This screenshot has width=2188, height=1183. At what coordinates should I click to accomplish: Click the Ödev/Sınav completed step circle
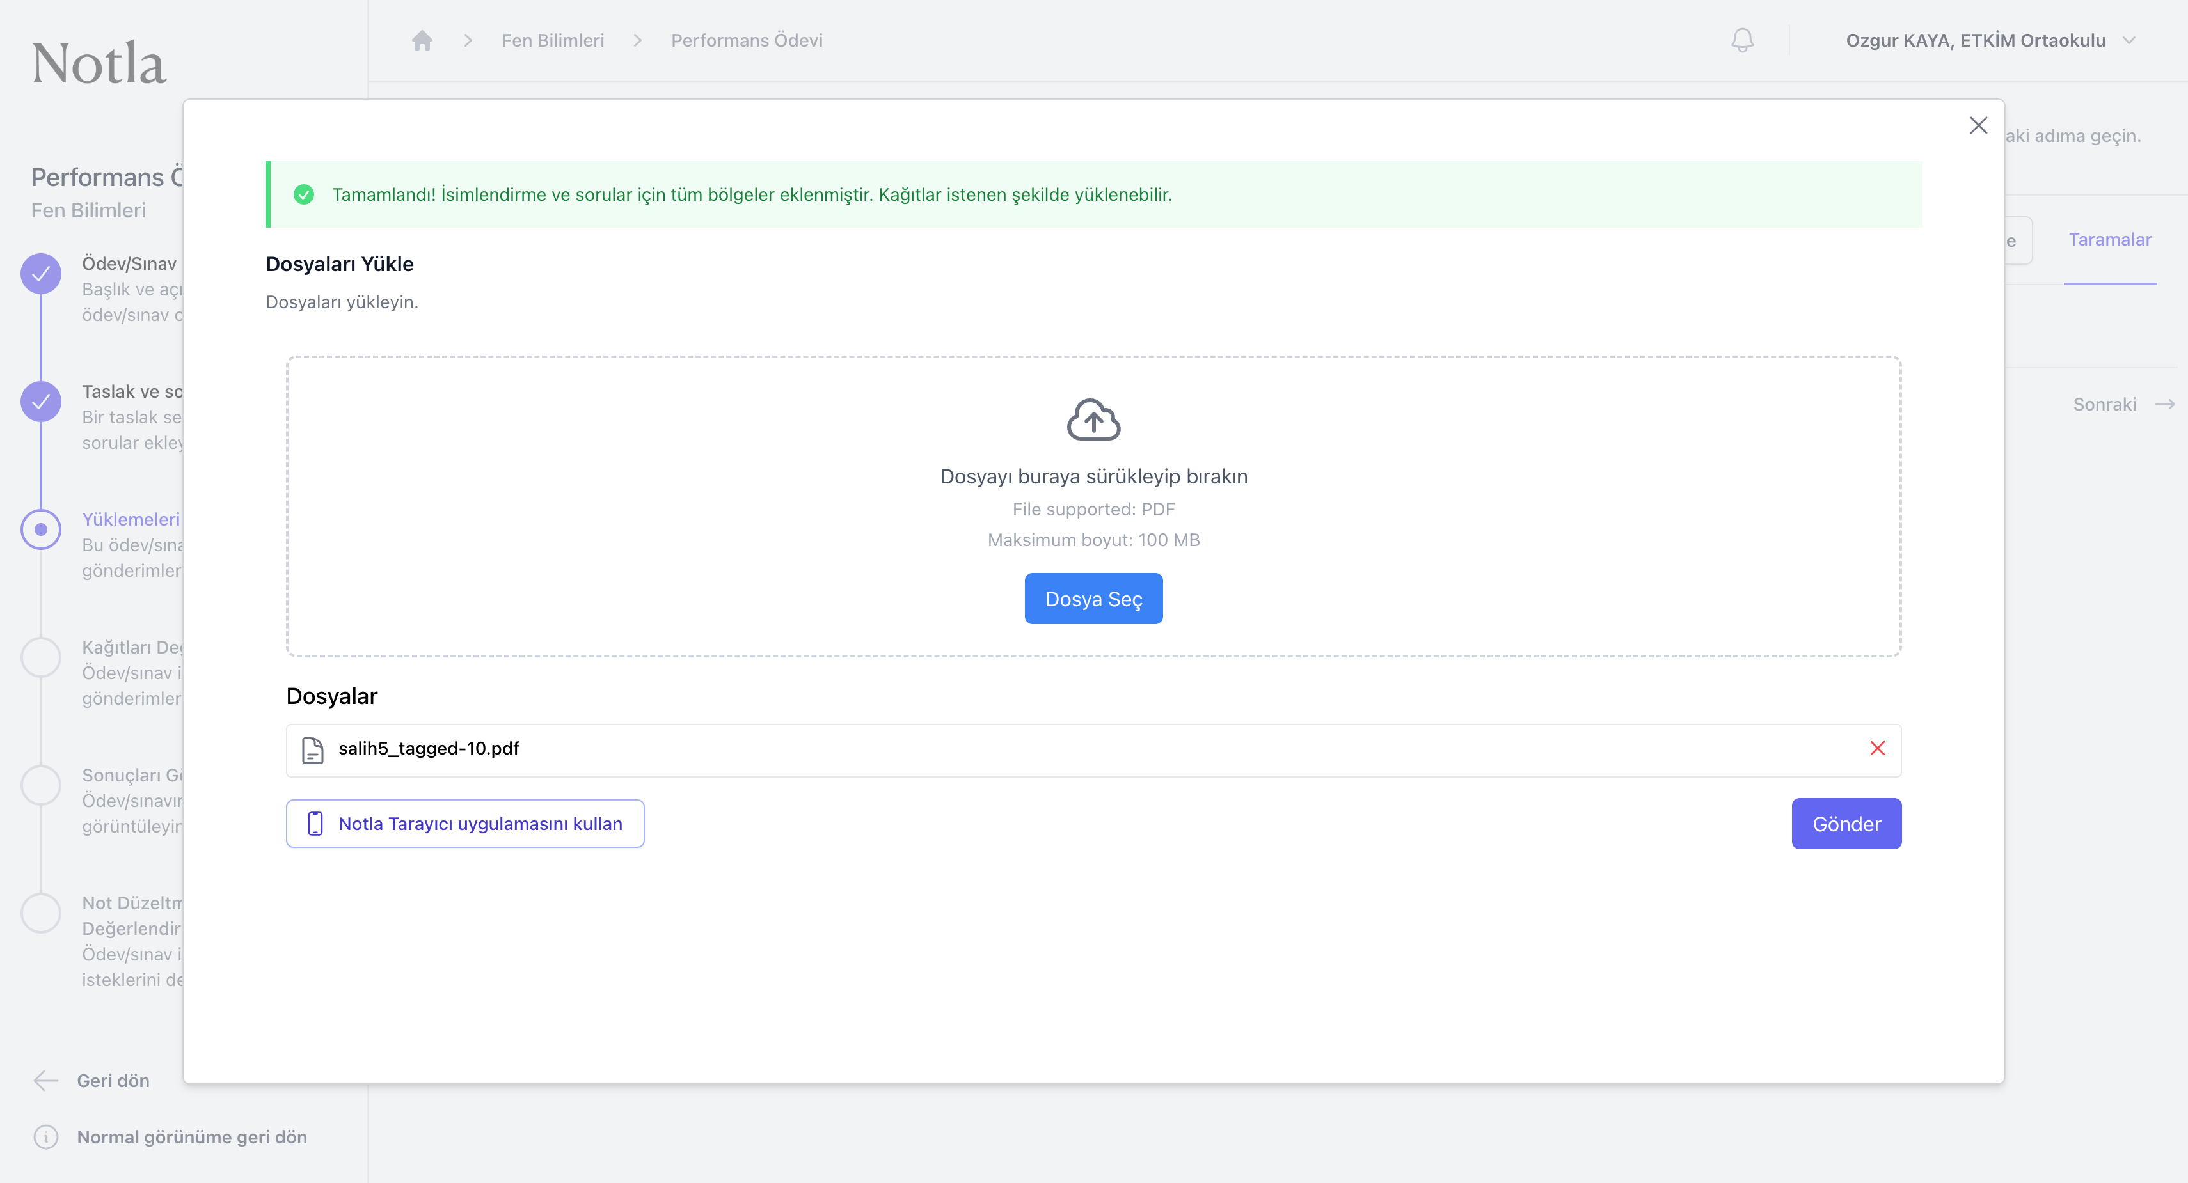pyautogui.click(x=41, y=274)
